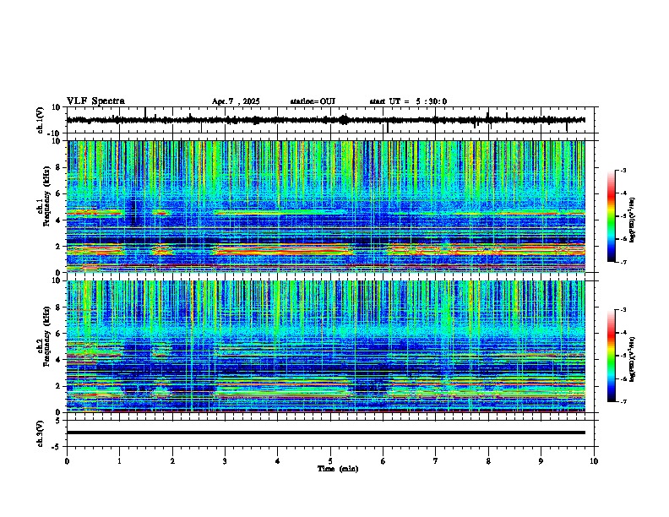Click the "ch.1(V)" waveform axis label
This screenshot has height=517, width=669.
[x=41, y=120]
